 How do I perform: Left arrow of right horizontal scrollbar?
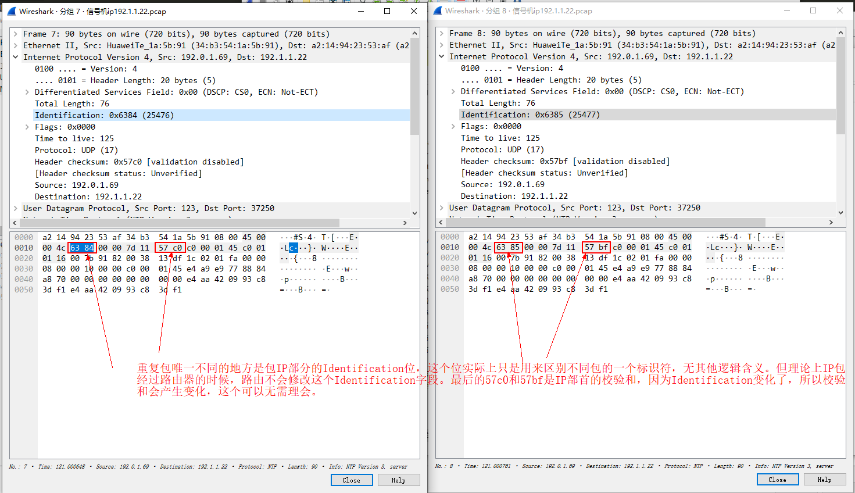[441, 222]
